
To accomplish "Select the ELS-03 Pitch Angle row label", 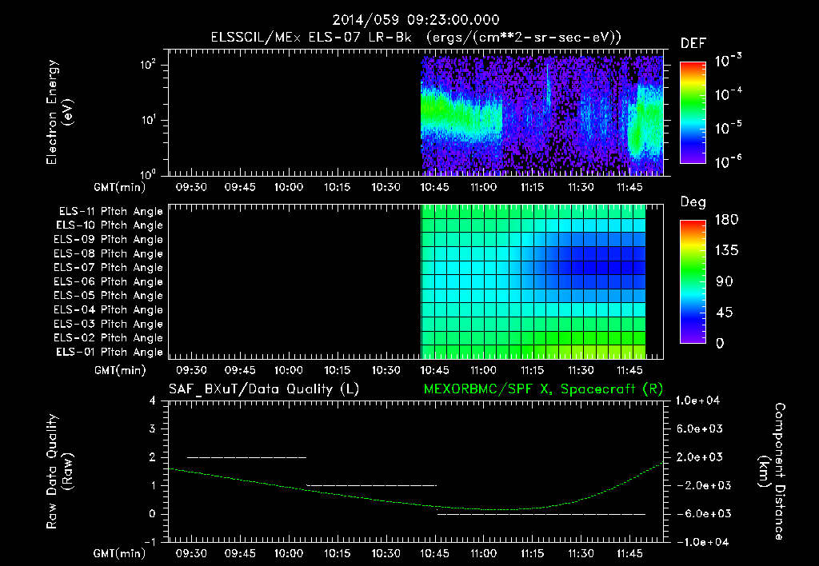I will [x=108, y=325].
